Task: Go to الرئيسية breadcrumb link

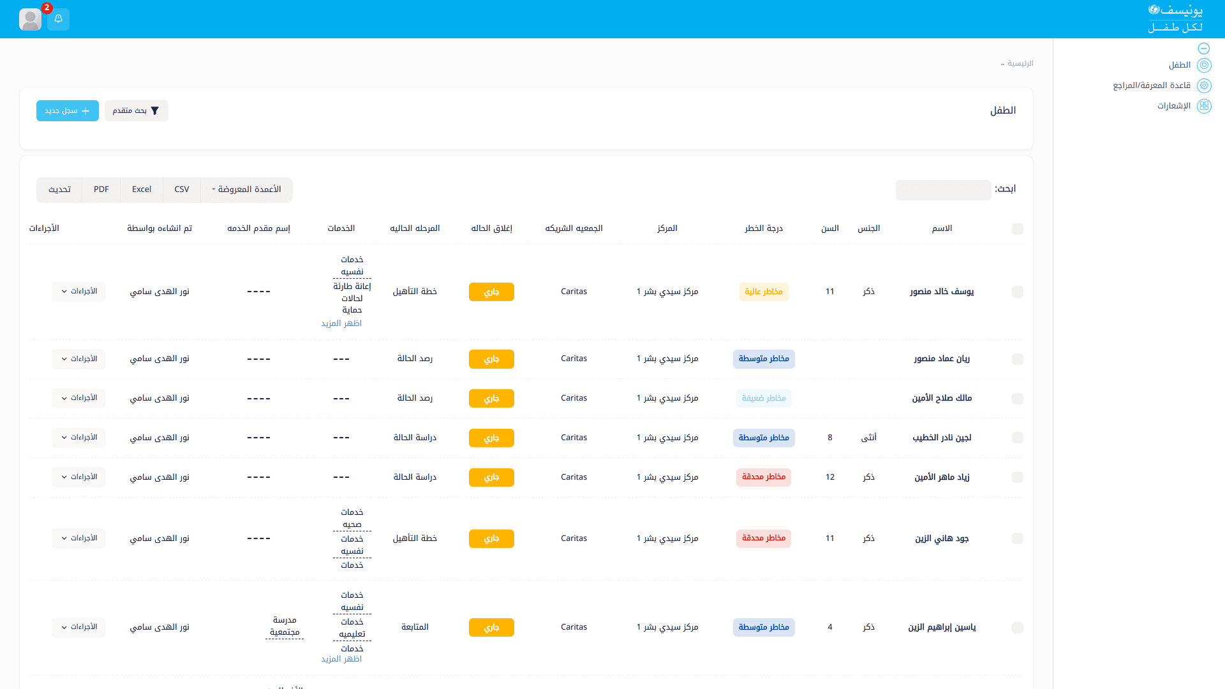Action: coord(1020,63)
